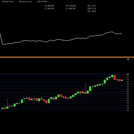Viewport: 134px width, 134px height.
Task: Click the 220 price axis label
Action: [x=128, y=91]
